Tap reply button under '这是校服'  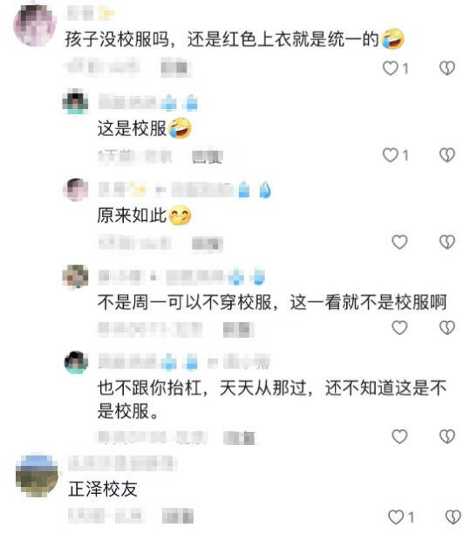[208, 157]
